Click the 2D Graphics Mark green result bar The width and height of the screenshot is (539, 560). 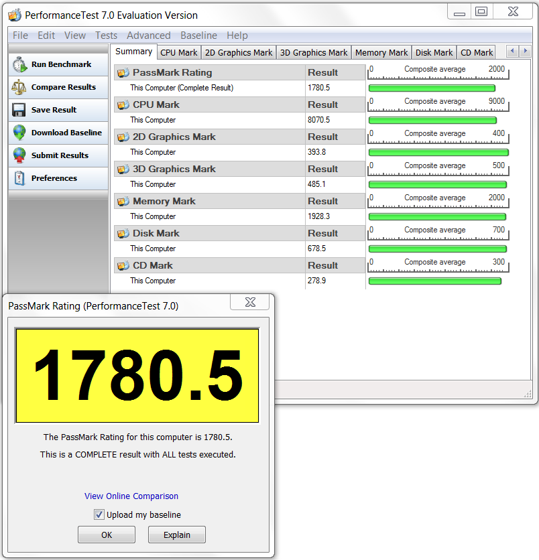(438, 152)
